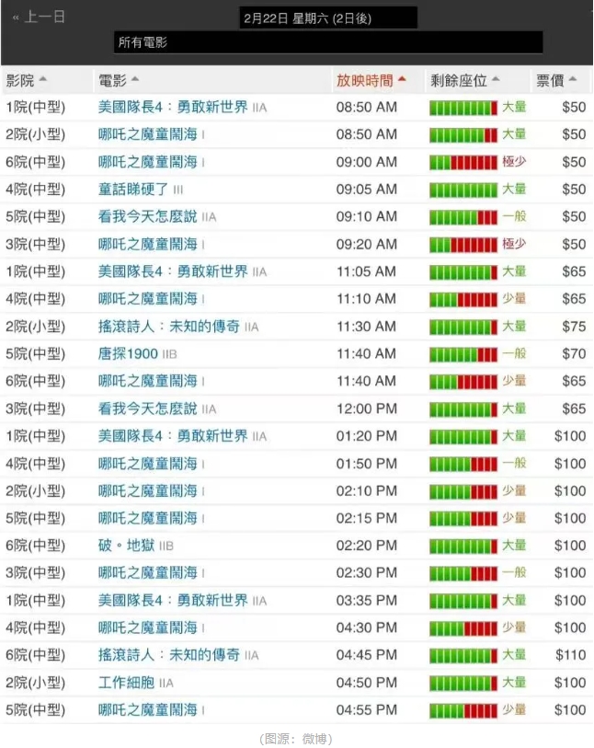Open 哪吒之魔童鬧海 at 09:00 AM showing
Image resolution: width=594 pixels, height=748 pixels.
point(148,162)
